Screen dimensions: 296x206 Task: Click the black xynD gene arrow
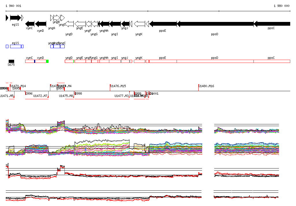40,24
